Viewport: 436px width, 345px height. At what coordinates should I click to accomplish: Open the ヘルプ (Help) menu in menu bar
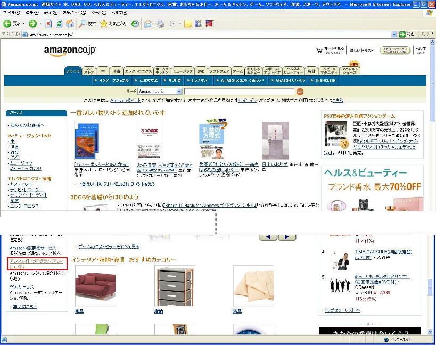click(119, 13)
